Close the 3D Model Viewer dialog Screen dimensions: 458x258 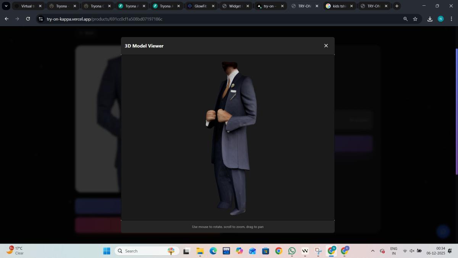click(x=326, y=45)
